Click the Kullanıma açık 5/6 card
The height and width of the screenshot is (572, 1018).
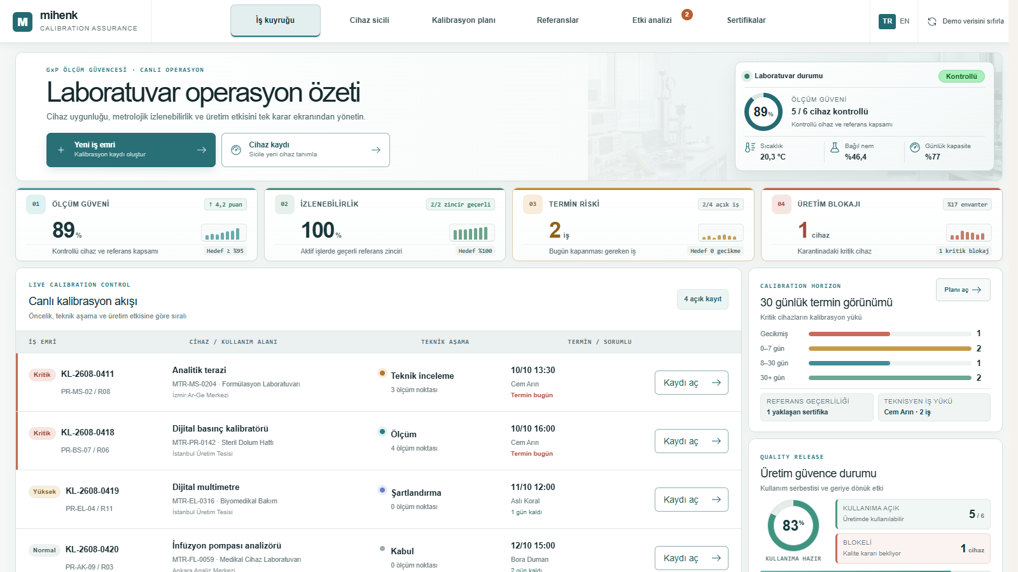[x=913, y=514]
